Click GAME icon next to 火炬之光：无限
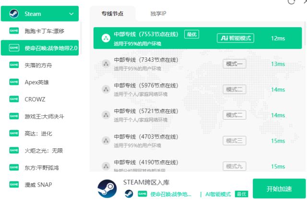 14,150
